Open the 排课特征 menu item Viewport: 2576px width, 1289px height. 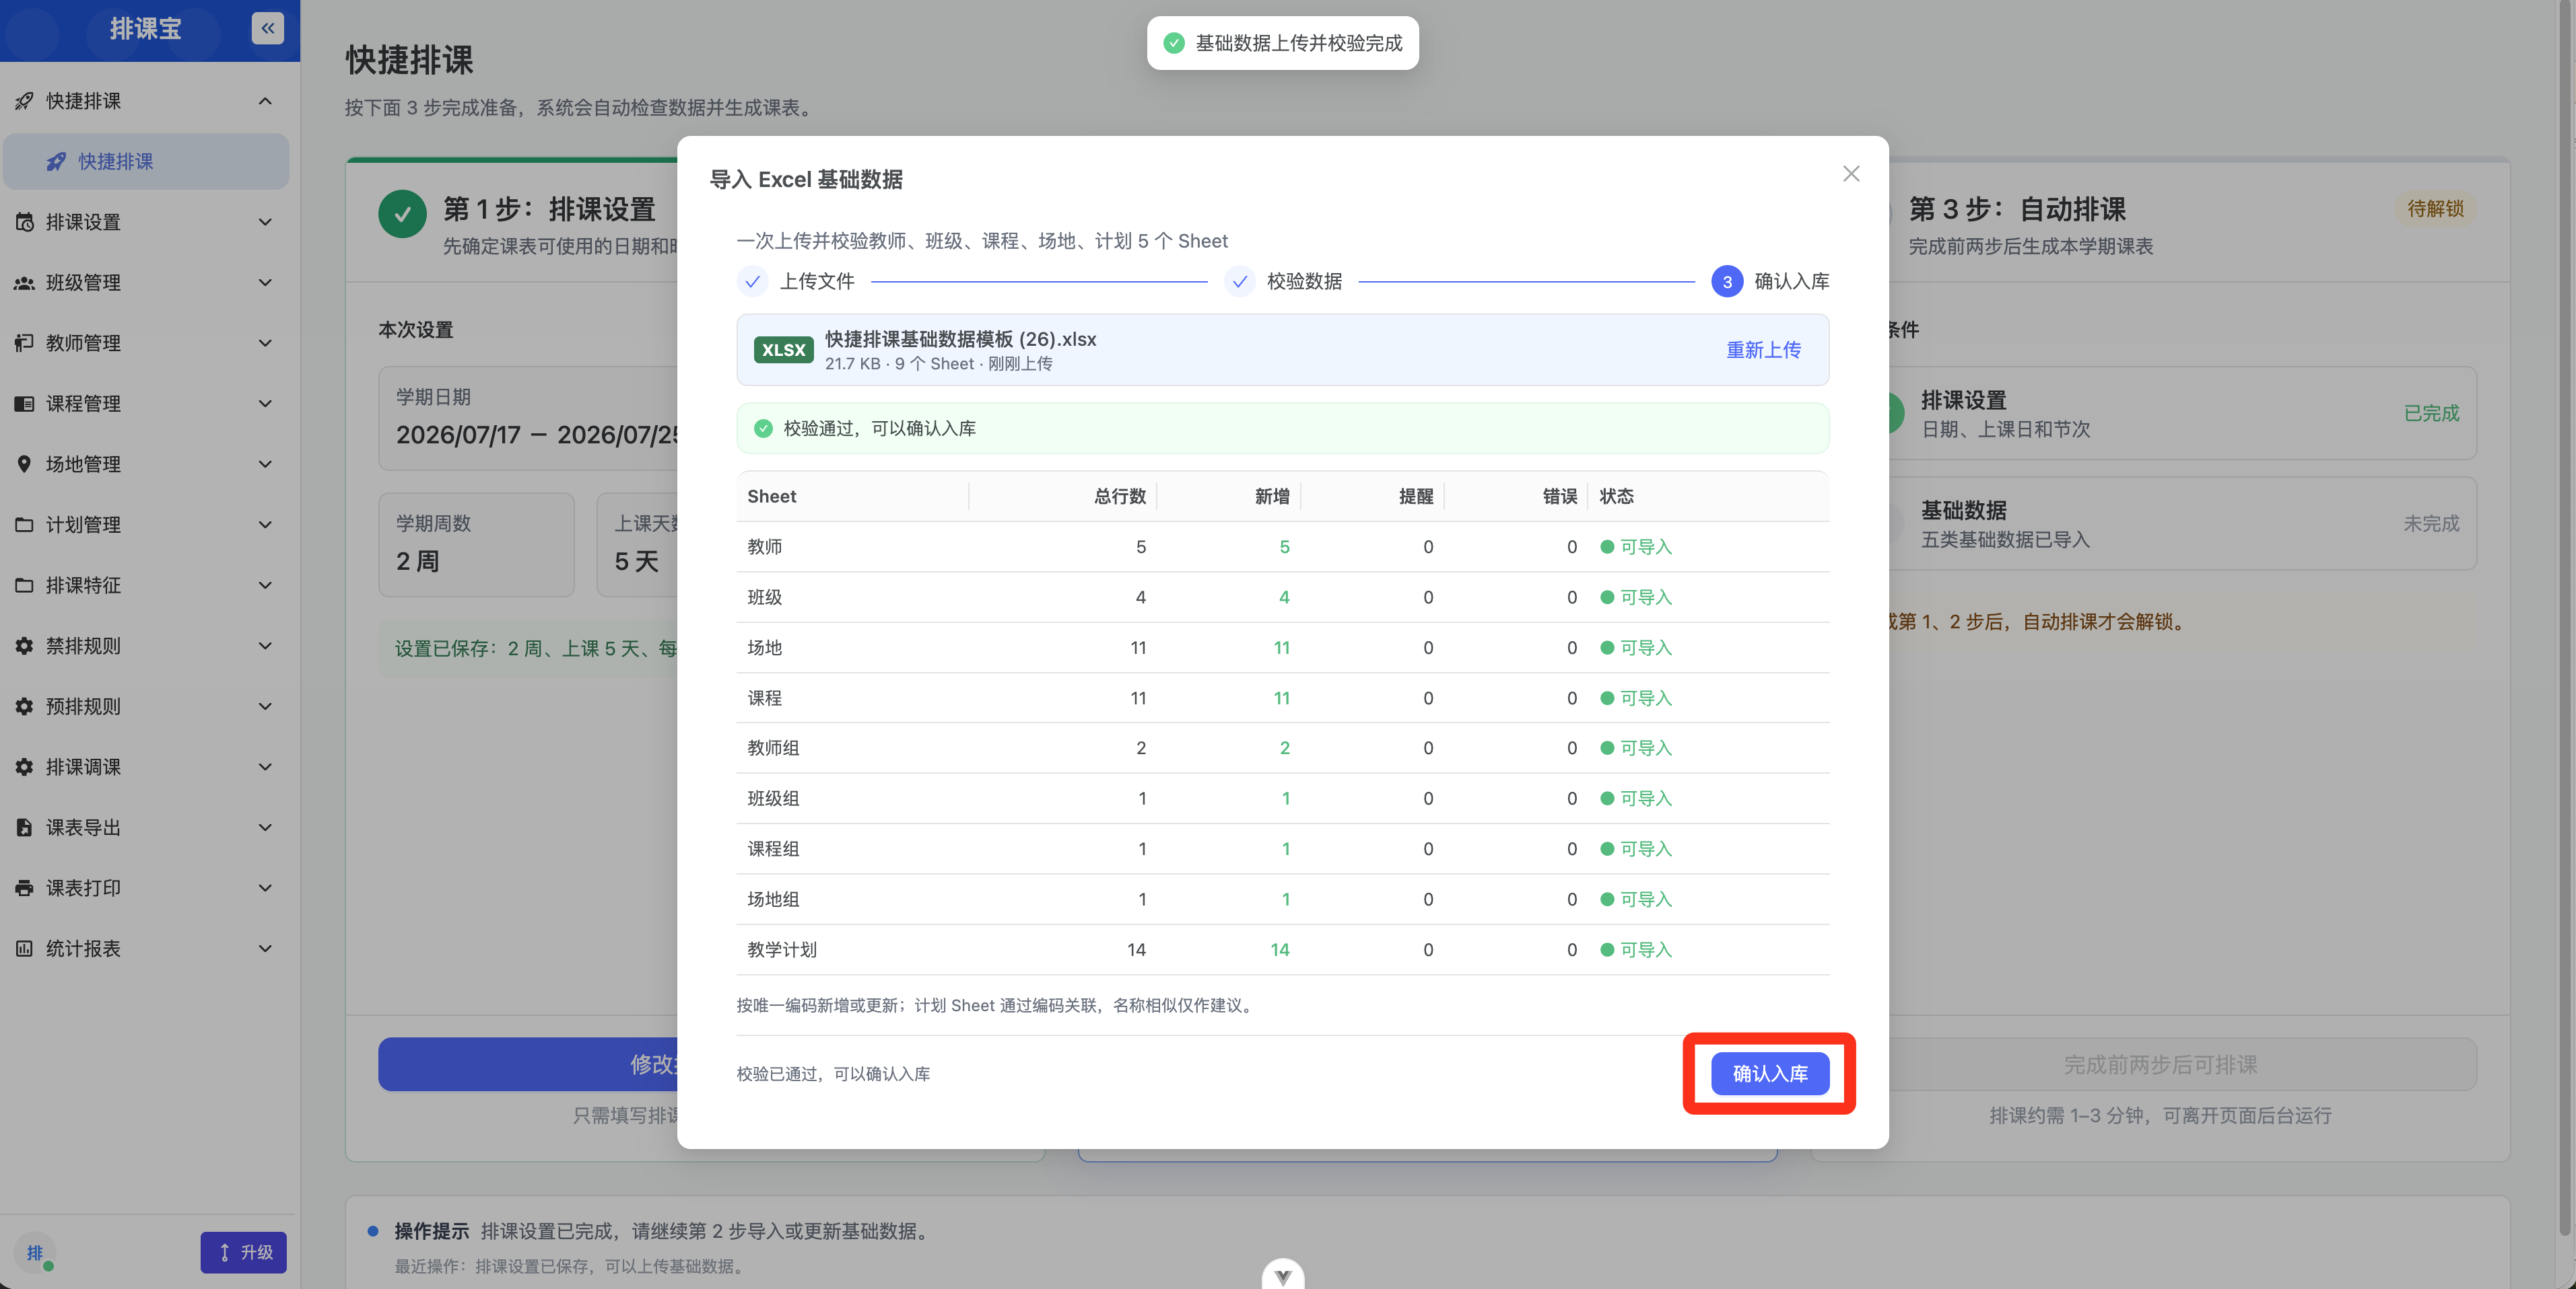pos(146,585)
